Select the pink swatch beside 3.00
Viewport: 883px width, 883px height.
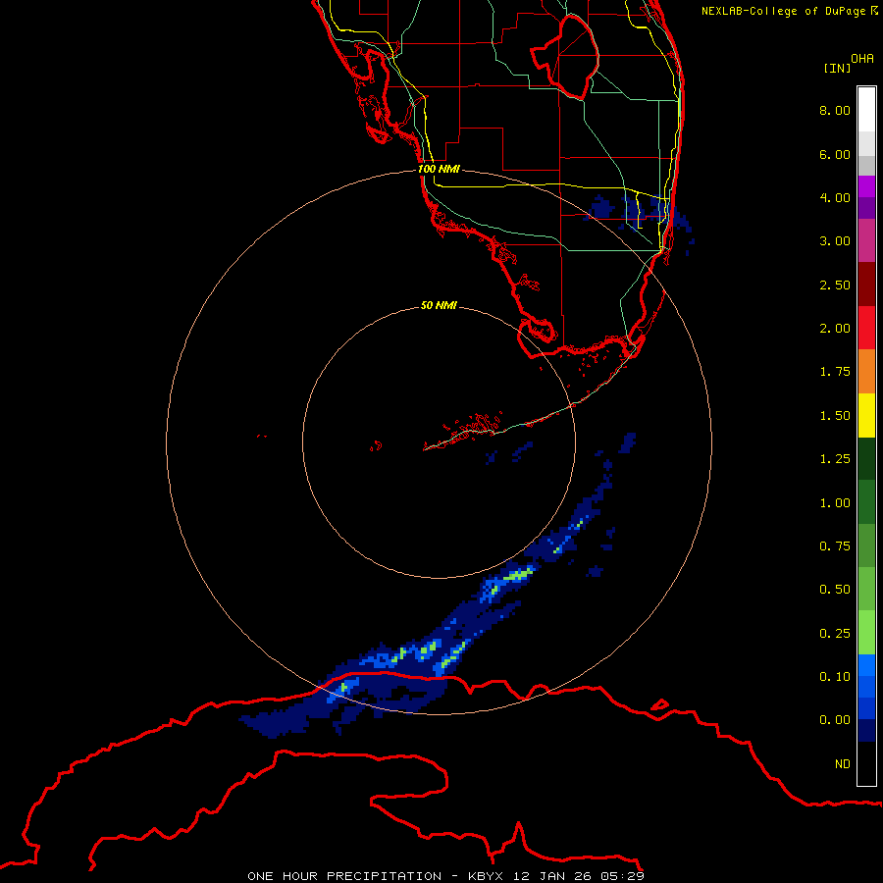point(866,241)
